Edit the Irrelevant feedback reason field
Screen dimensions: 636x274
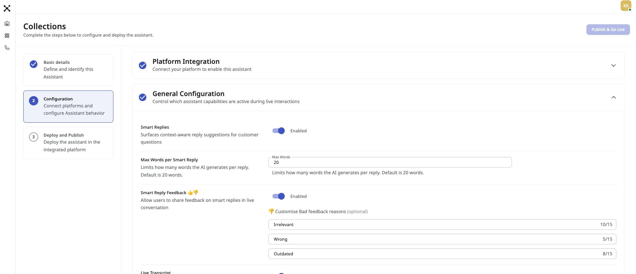click(442, 224)
